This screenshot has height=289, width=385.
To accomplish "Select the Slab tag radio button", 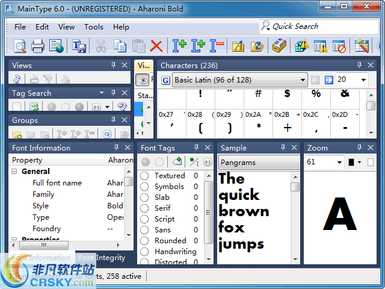I will pos(144,197).
